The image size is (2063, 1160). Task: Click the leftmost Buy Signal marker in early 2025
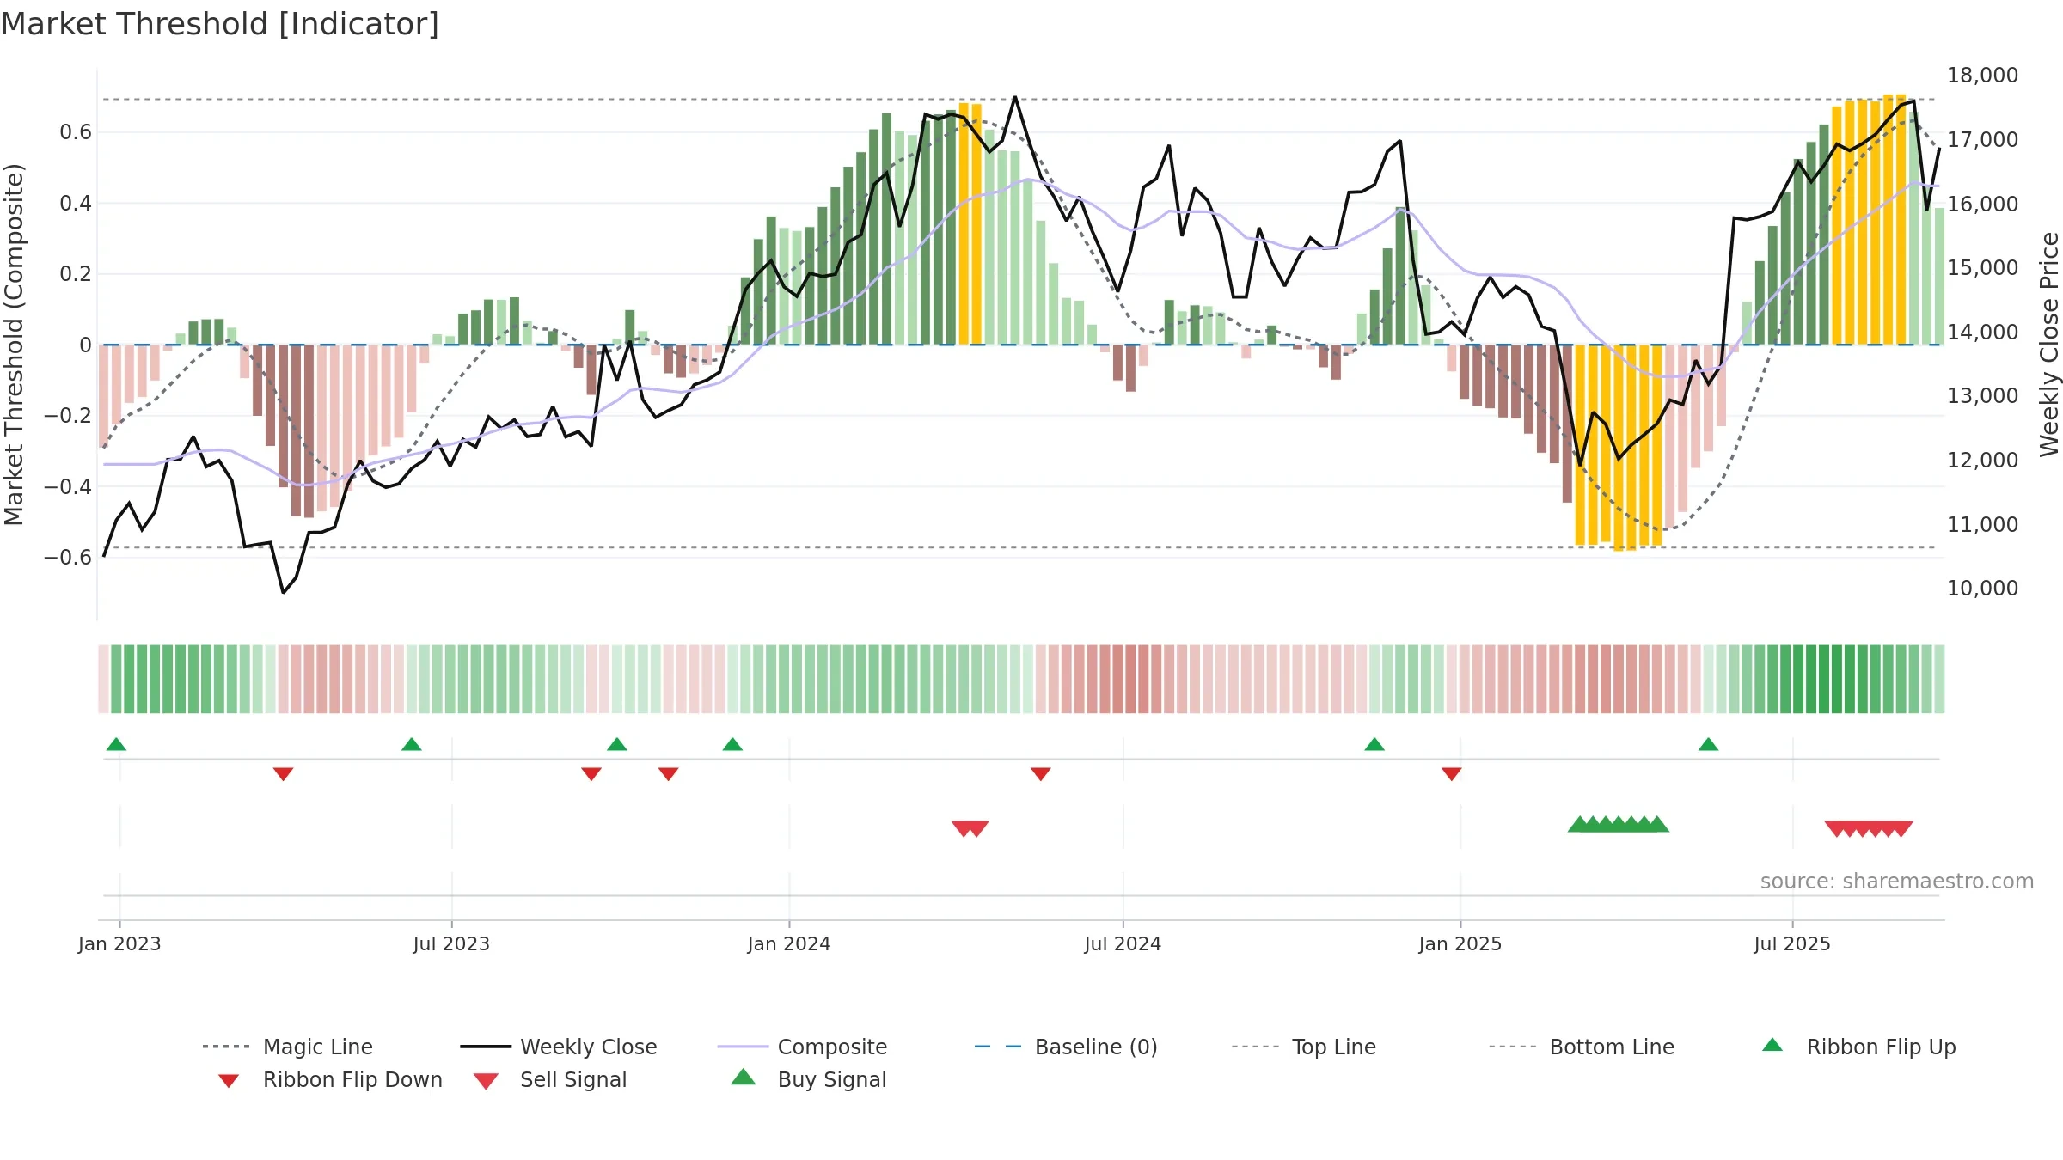pos(1580,824)
